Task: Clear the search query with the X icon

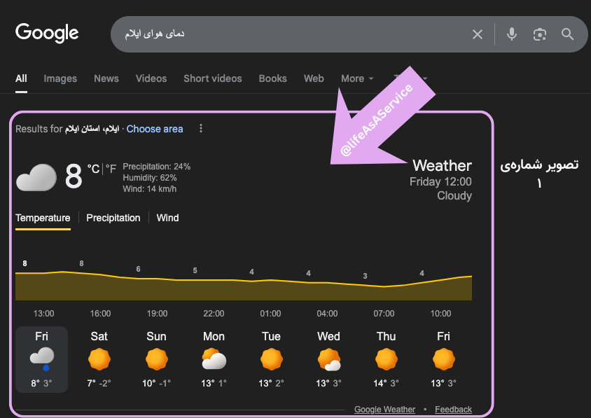Action: (478, 34)
